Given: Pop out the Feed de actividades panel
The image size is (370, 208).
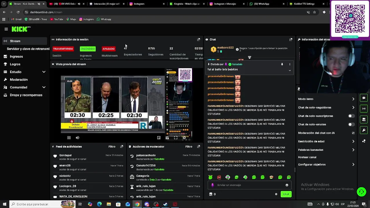Looking at the screenshot, I should pyautogui.click(x=121, y=147).
